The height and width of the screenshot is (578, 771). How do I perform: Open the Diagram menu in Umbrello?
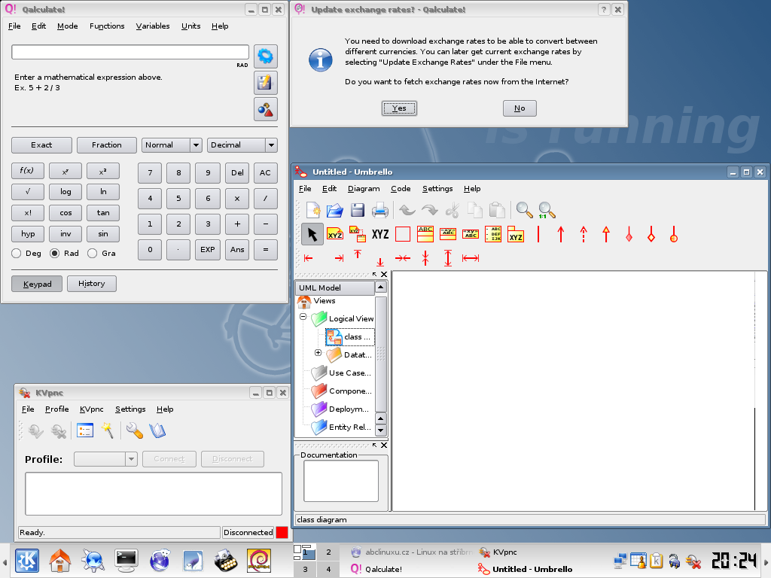click(364, 189)
